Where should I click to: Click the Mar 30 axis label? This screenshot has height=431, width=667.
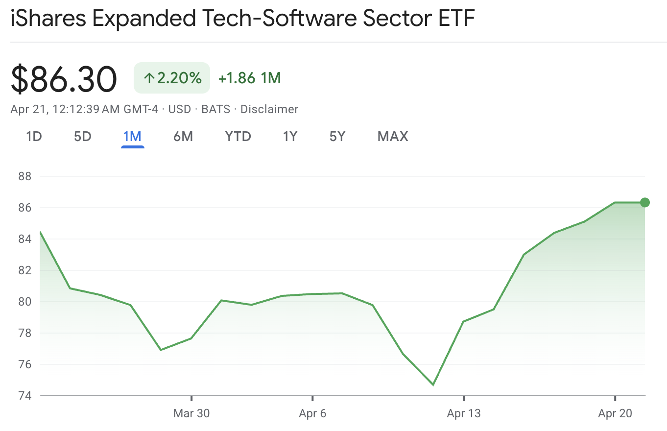click(191, 413)
